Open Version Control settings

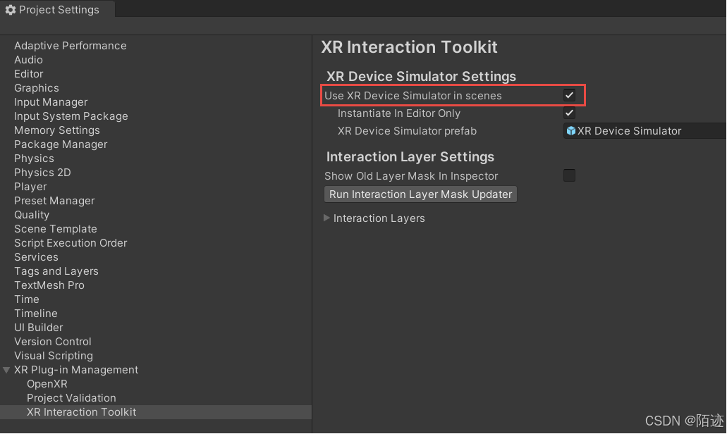pos(52,342)
